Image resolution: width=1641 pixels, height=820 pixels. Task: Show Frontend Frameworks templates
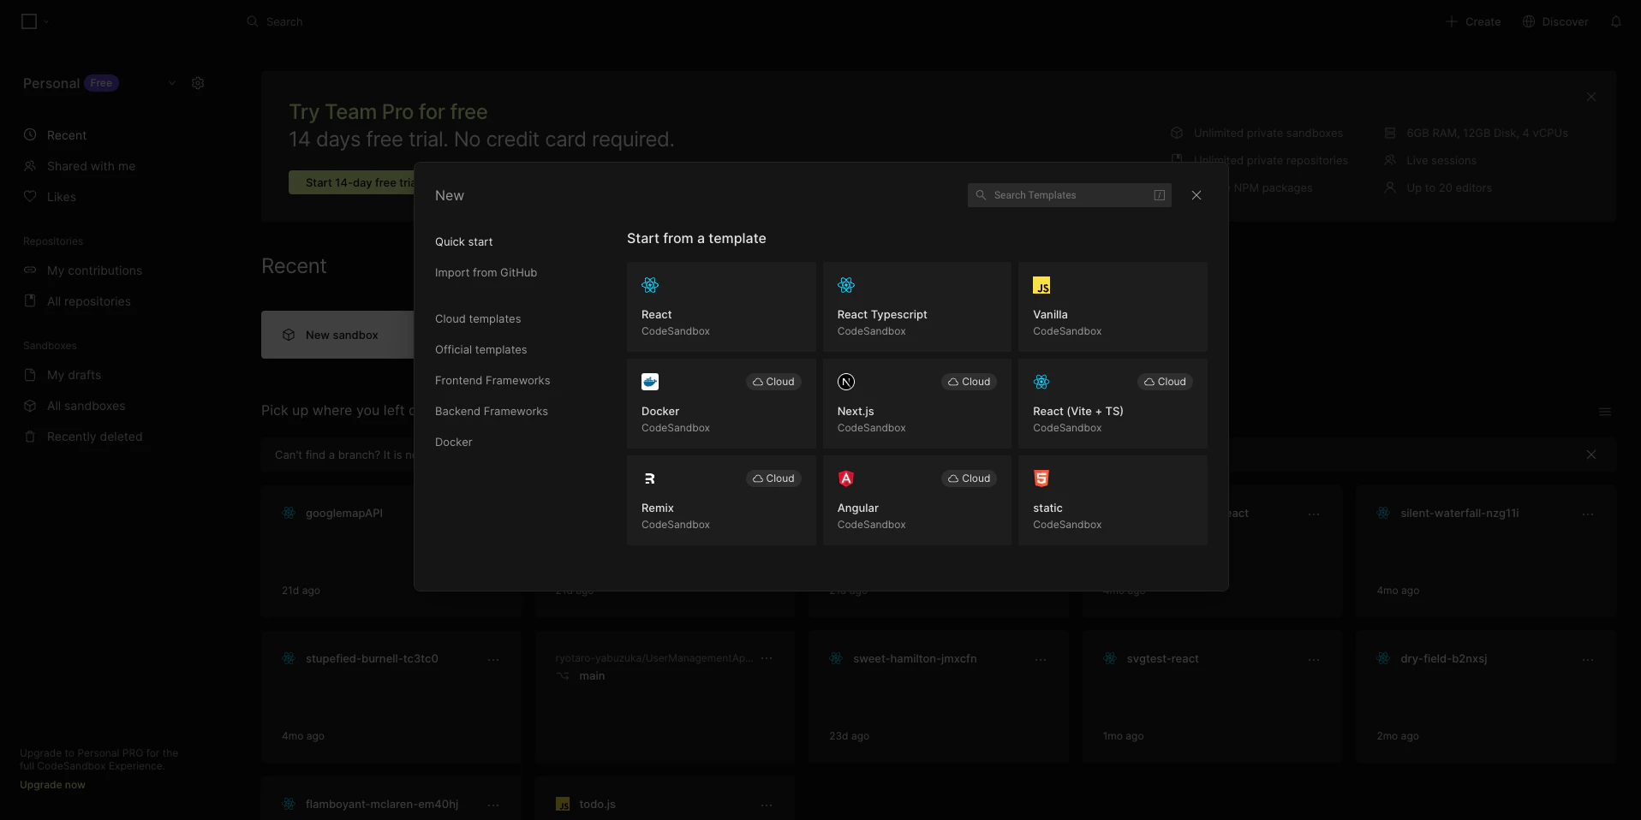[492, 381]
